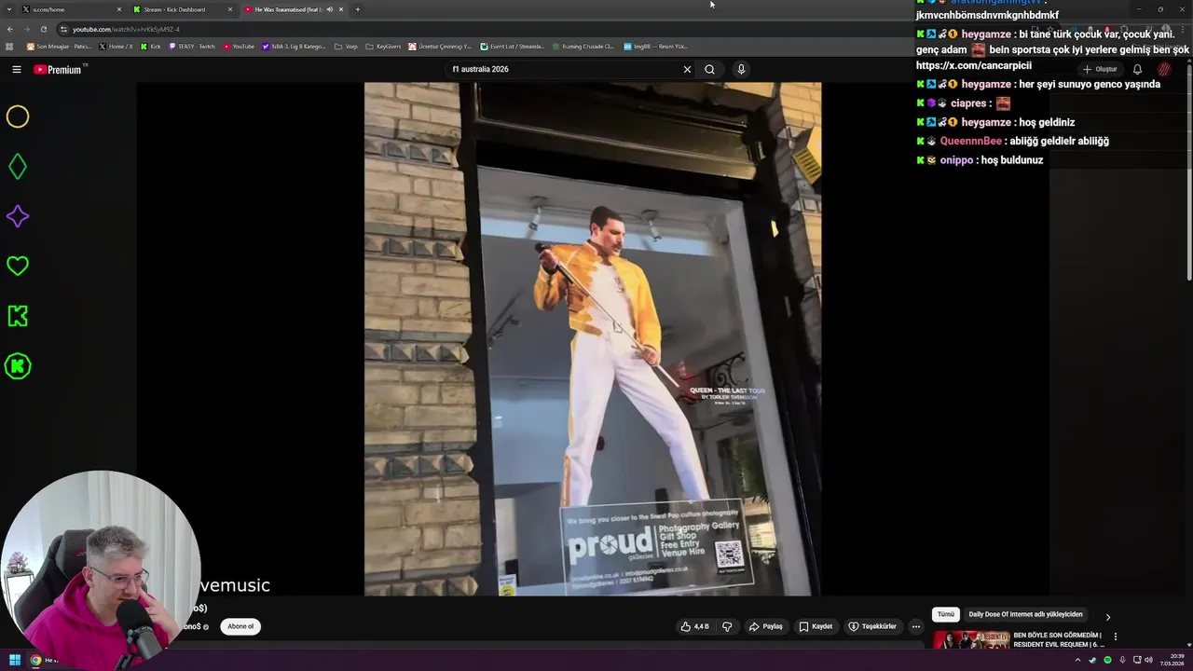
Task: Dislike the video with thumbs-down icon
Action: (727, 626)
